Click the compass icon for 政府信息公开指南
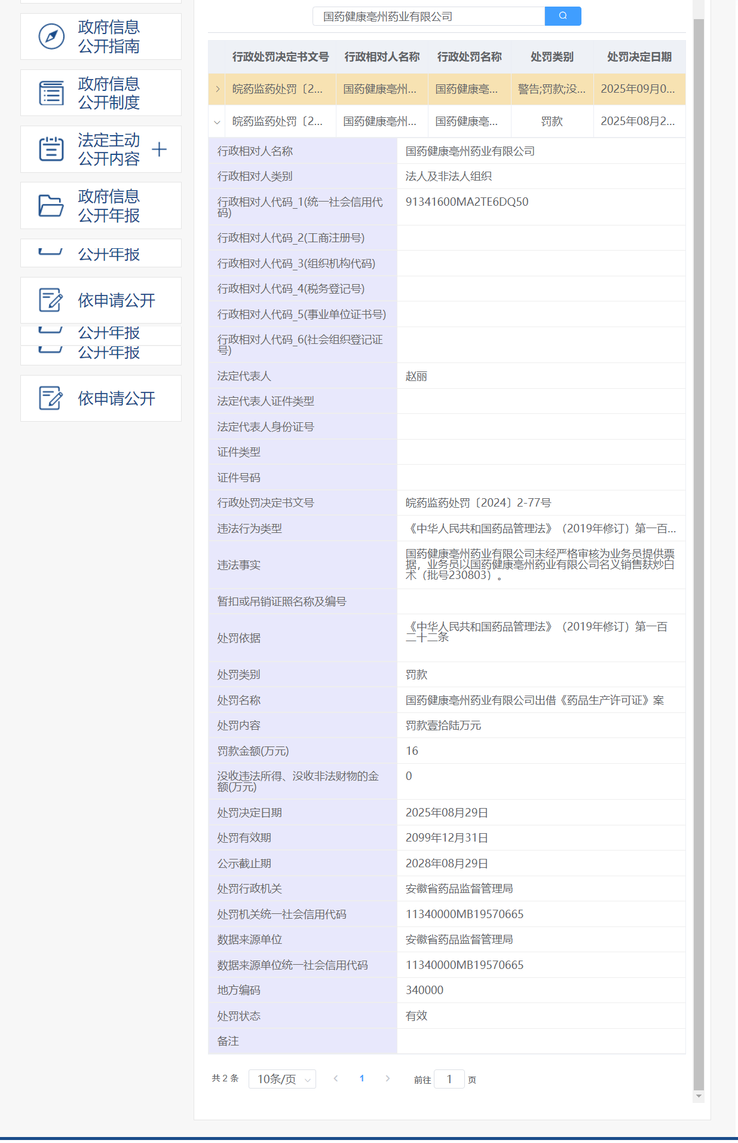738x1143 pixels. (x=51, y=36)
